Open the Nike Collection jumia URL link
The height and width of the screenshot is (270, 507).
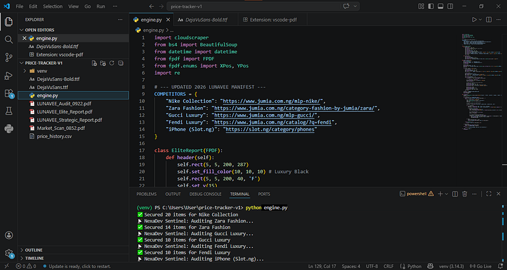tap(272, 101)
